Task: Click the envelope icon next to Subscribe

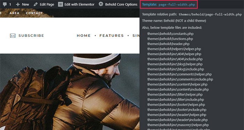Action: (x=13, y=36)
